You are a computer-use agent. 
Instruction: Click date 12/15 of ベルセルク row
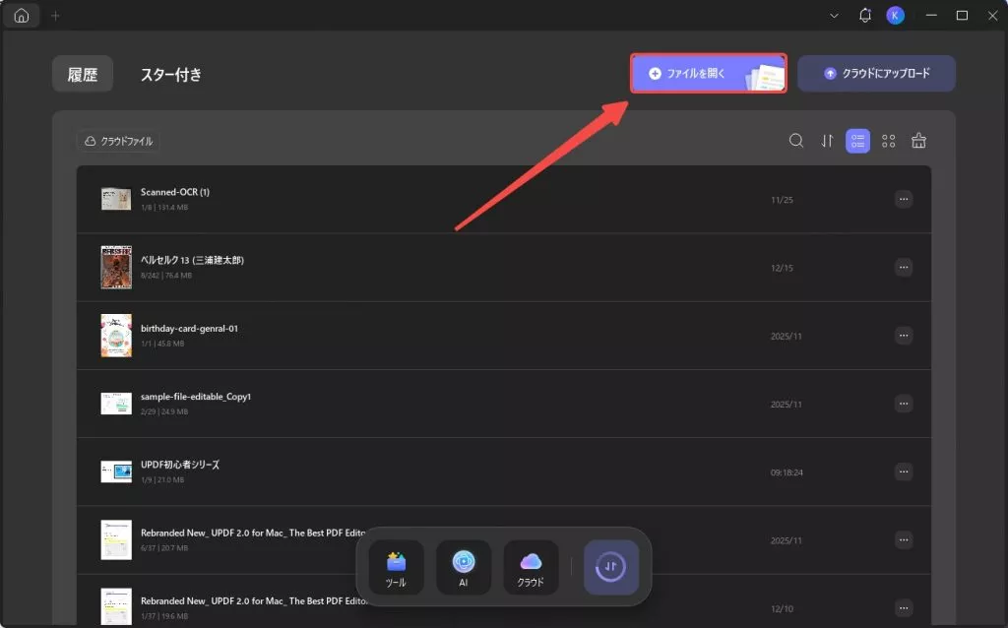click(x=782, y=268)
